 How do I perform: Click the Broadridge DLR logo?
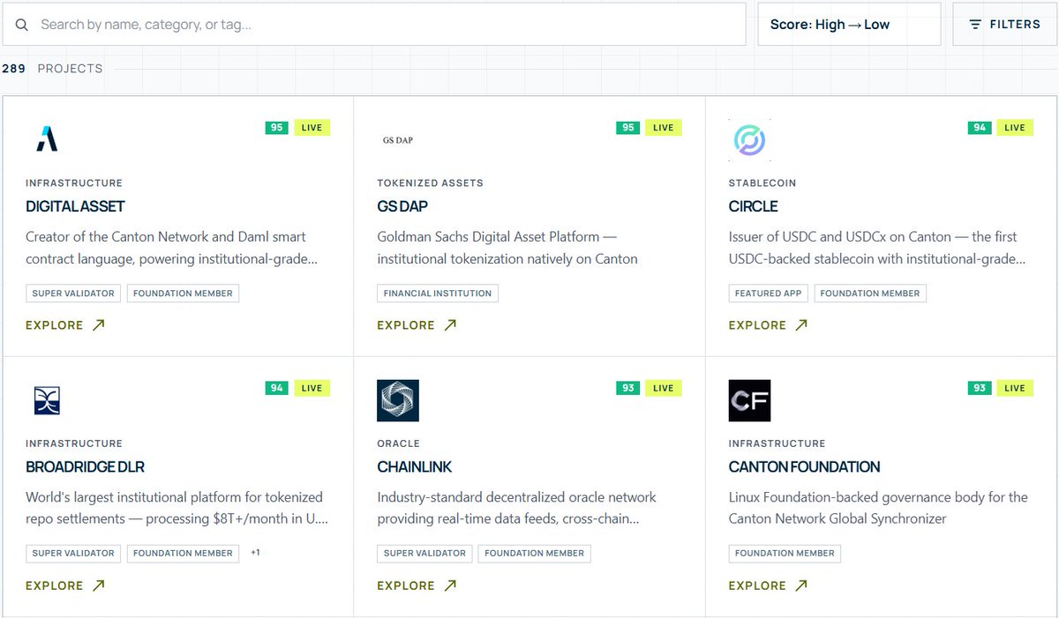47,400
